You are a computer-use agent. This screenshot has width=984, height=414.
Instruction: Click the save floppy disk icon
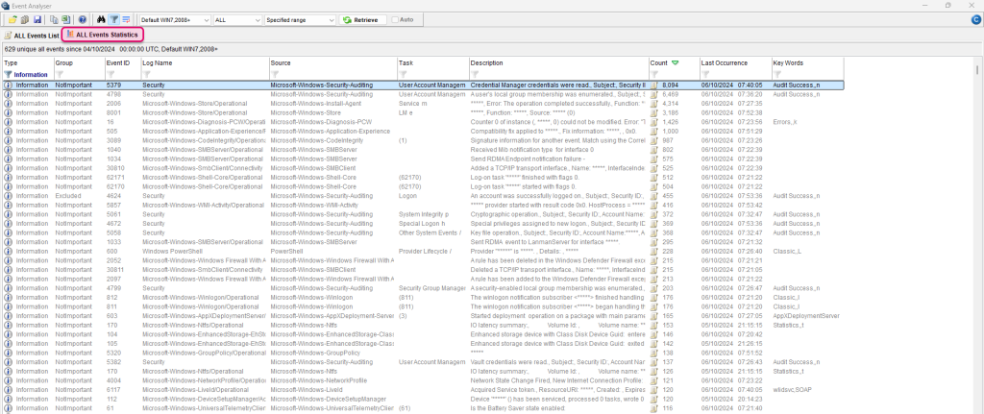(x=37, y=20)
